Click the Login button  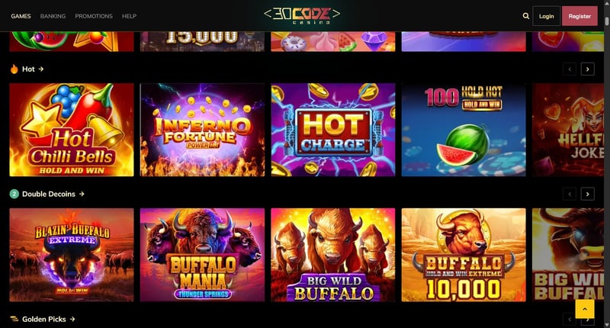(546, 16)
